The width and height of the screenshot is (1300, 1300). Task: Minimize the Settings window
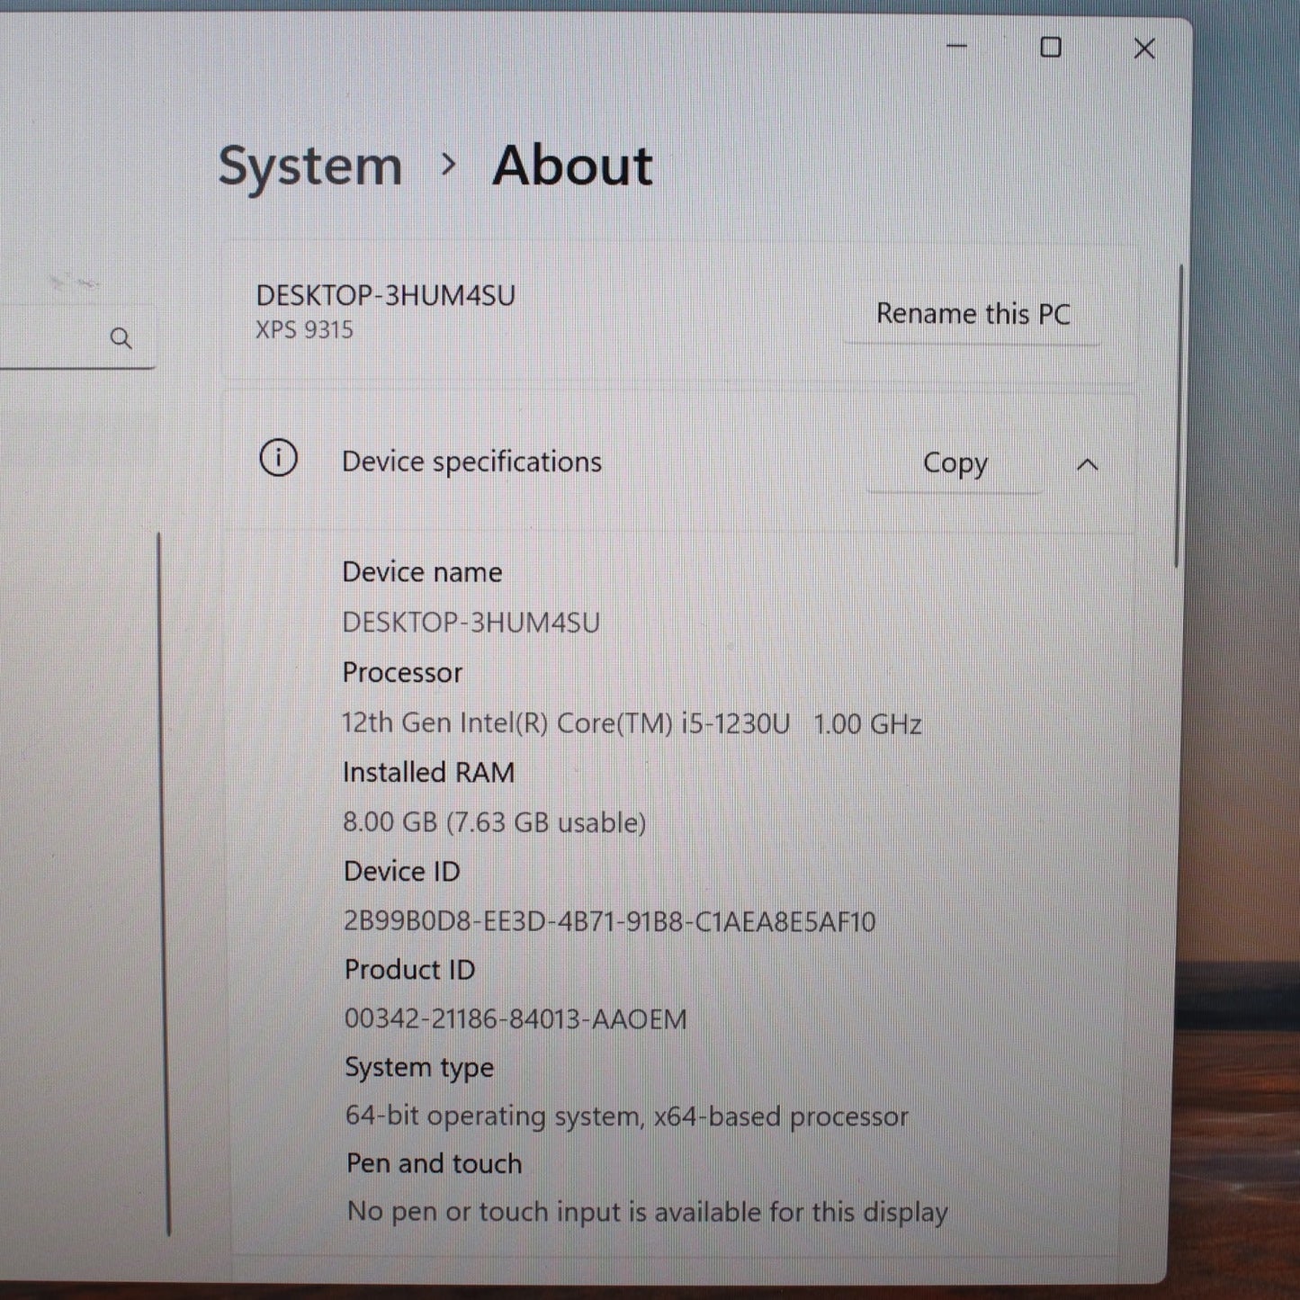click(x=957, y=47)
